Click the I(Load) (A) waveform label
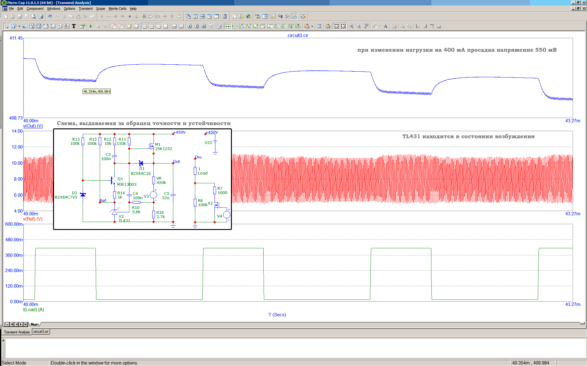 34,310
